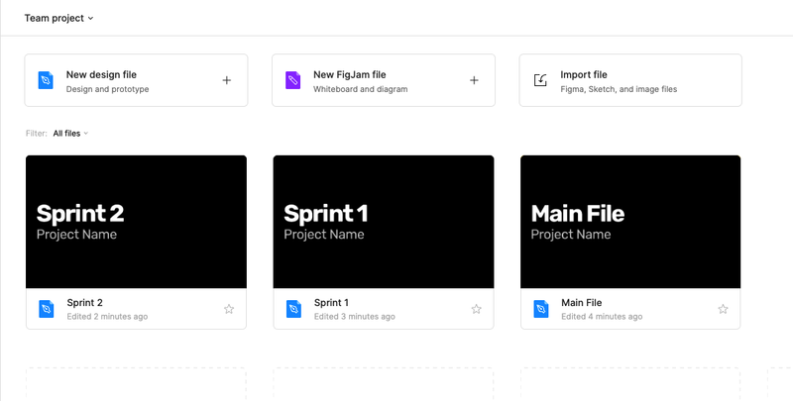
Task: Open the Team project dropdown
Action: [x=58, y=18]
